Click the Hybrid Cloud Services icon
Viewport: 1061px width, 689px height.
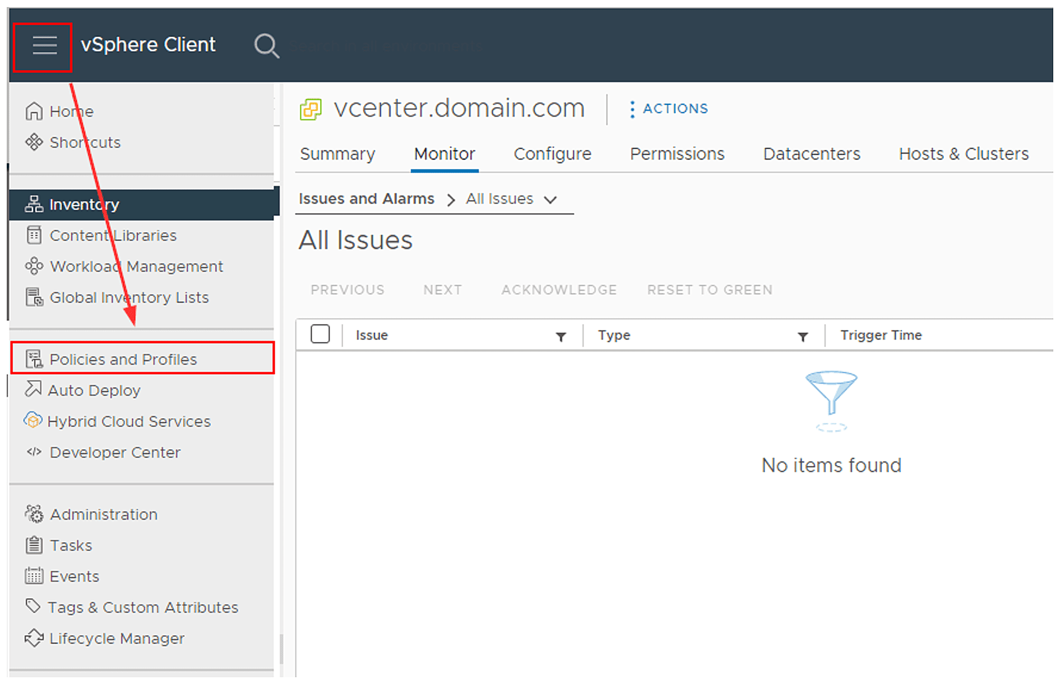point(33,420)
